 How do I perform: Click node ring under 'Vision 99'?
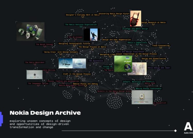coord(108,68)
